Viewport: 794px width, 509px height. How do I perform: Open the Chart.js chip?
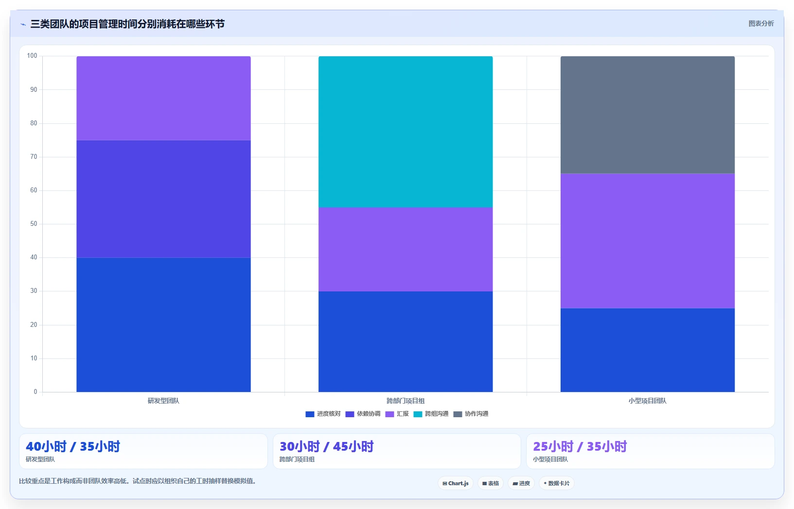point(456,483)
